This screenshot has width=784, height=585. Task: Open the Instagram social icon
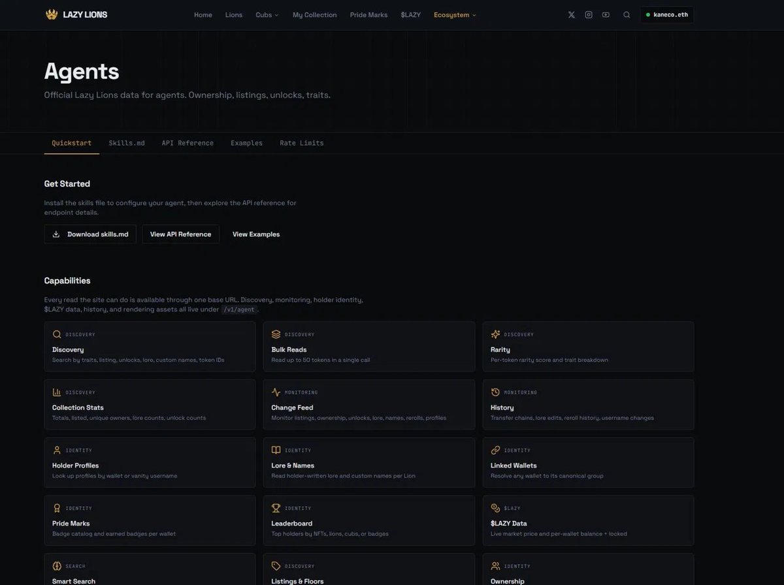tap(589, 14)
